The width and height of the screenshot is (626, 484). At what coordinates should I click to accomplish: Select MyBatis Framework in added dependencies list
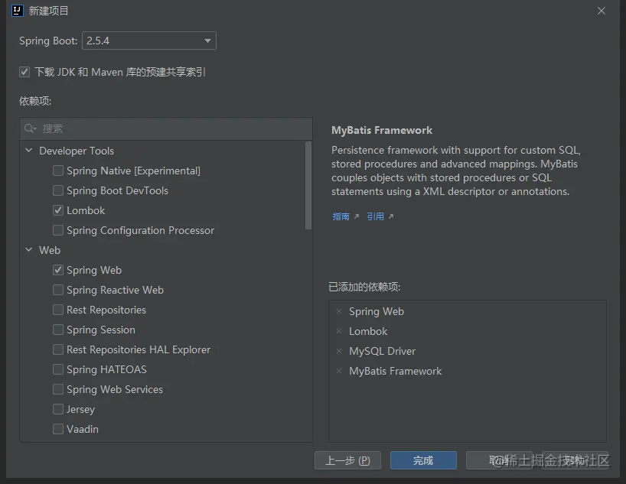click(x=395, y=371)
